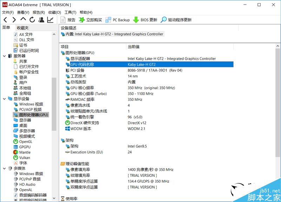Click the details pane vertical scrollbar
The height and width of the screenshot is (202, 281).
pos(278,103)
